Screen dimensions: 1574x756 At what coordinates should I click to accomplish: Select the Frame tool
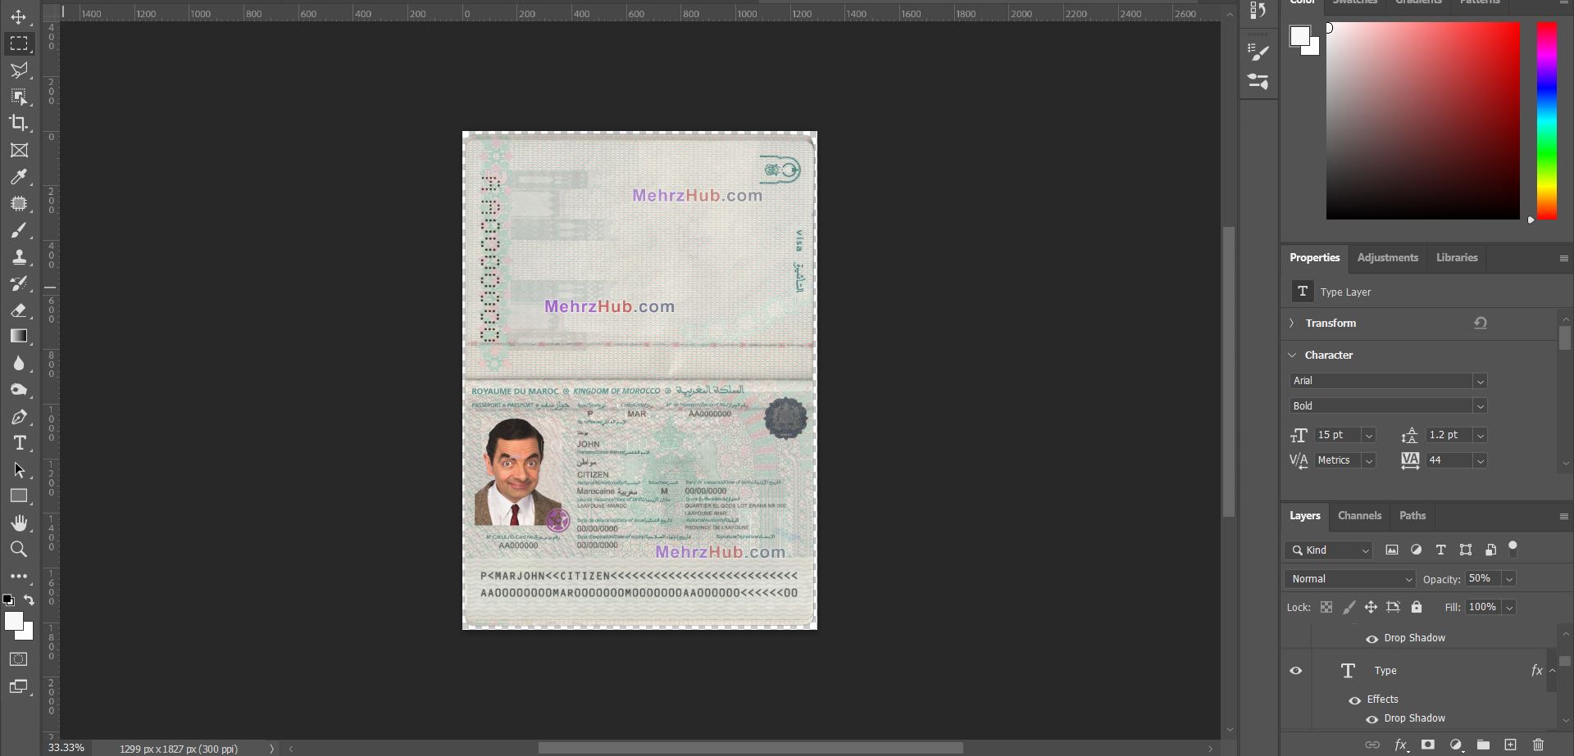19,150
